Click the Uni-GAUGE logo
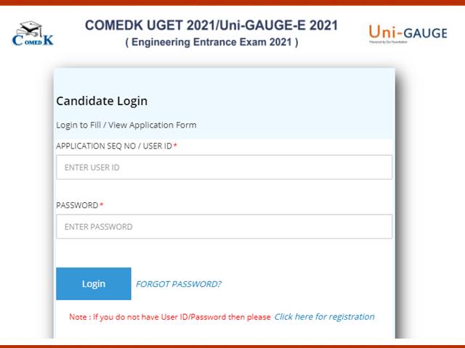 (408, 33)
